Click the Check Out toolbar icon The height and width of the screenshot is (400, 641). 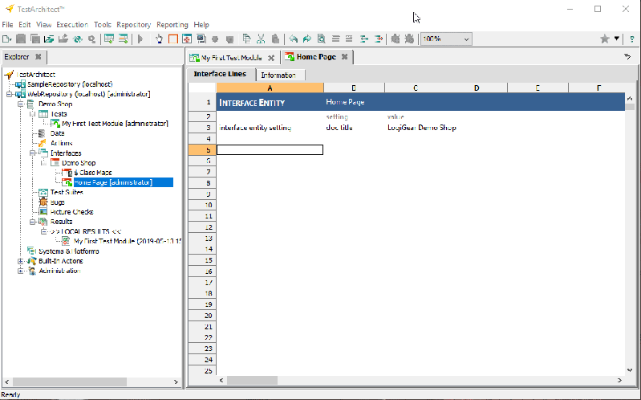63,39
